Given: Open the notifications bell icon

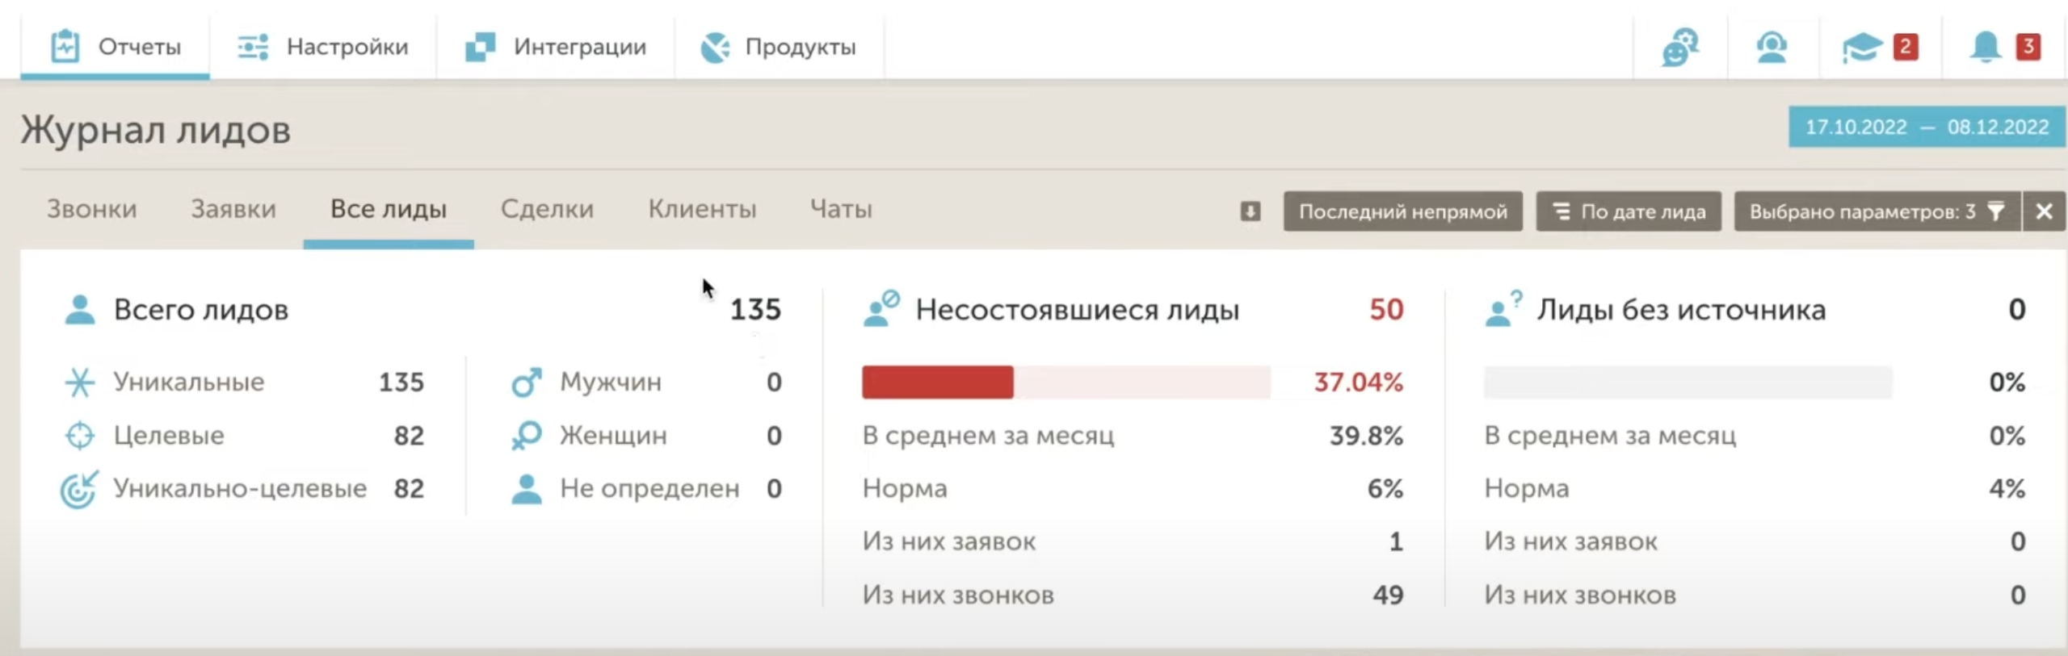Looking at the screenshot, I should (x=1985, y=48).
